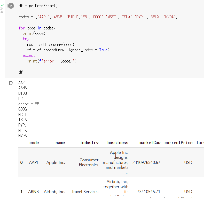204x198 pixels.
Task: Click the codes list definition line
Action: coord(98,17)
